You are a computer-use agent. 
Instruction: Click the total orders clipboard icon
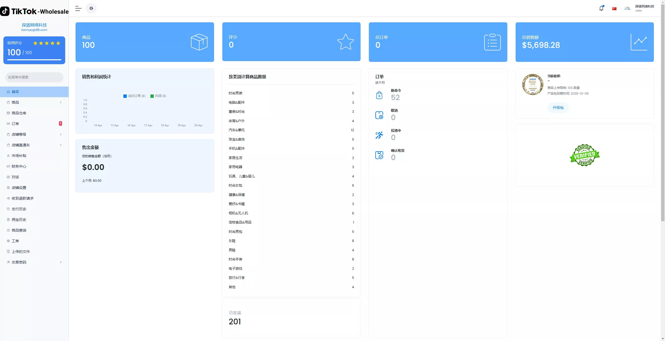[x=492, y=42]
